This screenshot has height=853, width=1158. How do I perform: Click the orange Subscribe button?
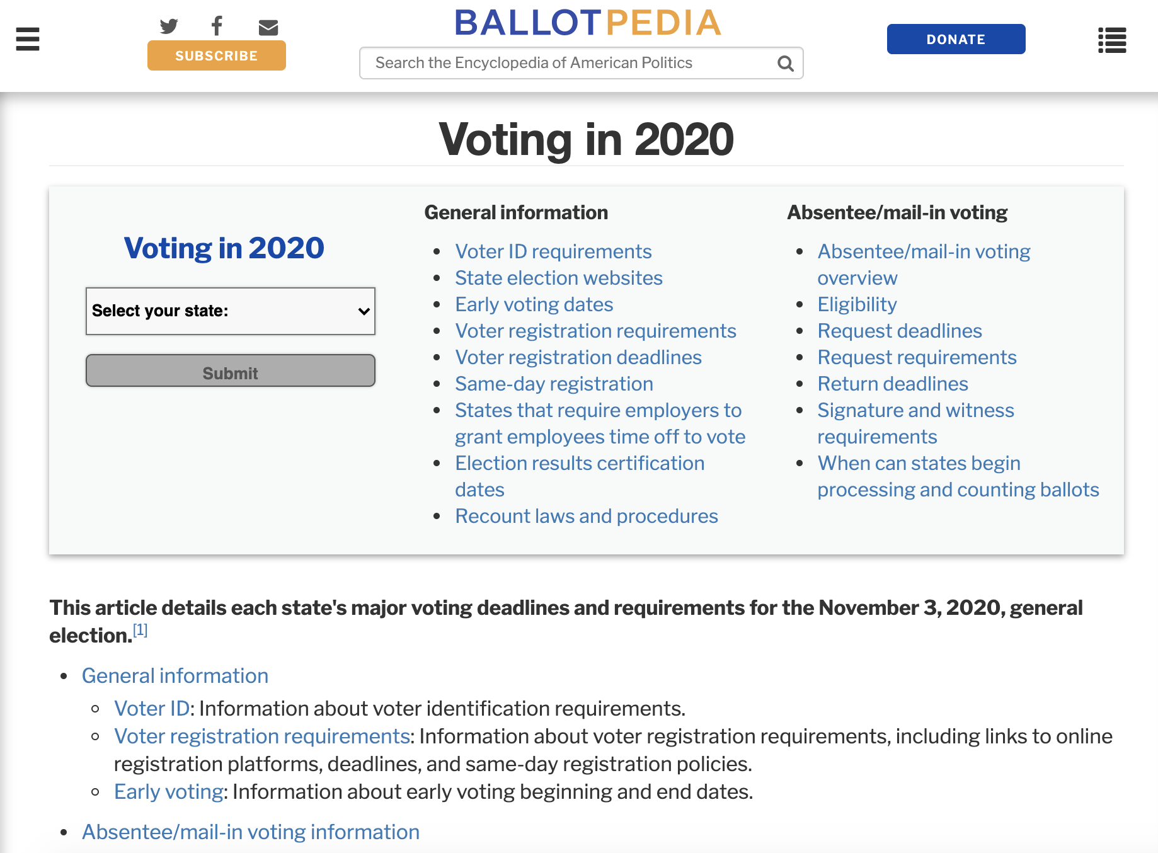216,55
